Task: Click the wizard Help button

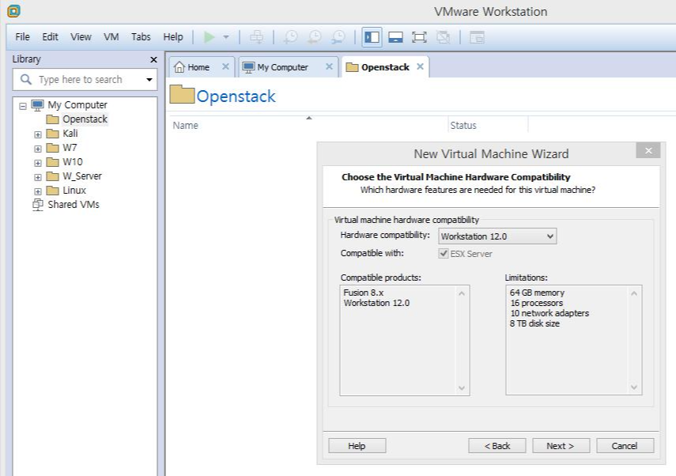Action: [357, 446]
